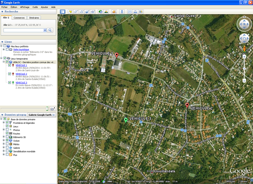Click inside the Aller à search field
253x184 pixels.
coord(23,30)
